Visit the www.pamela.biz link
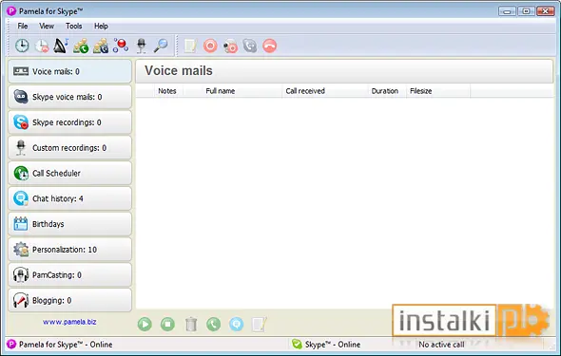This screenshot has height=356, width=561. pos(69,322)
